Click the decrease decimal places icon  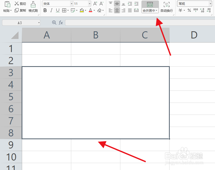[x=209, y=11]
